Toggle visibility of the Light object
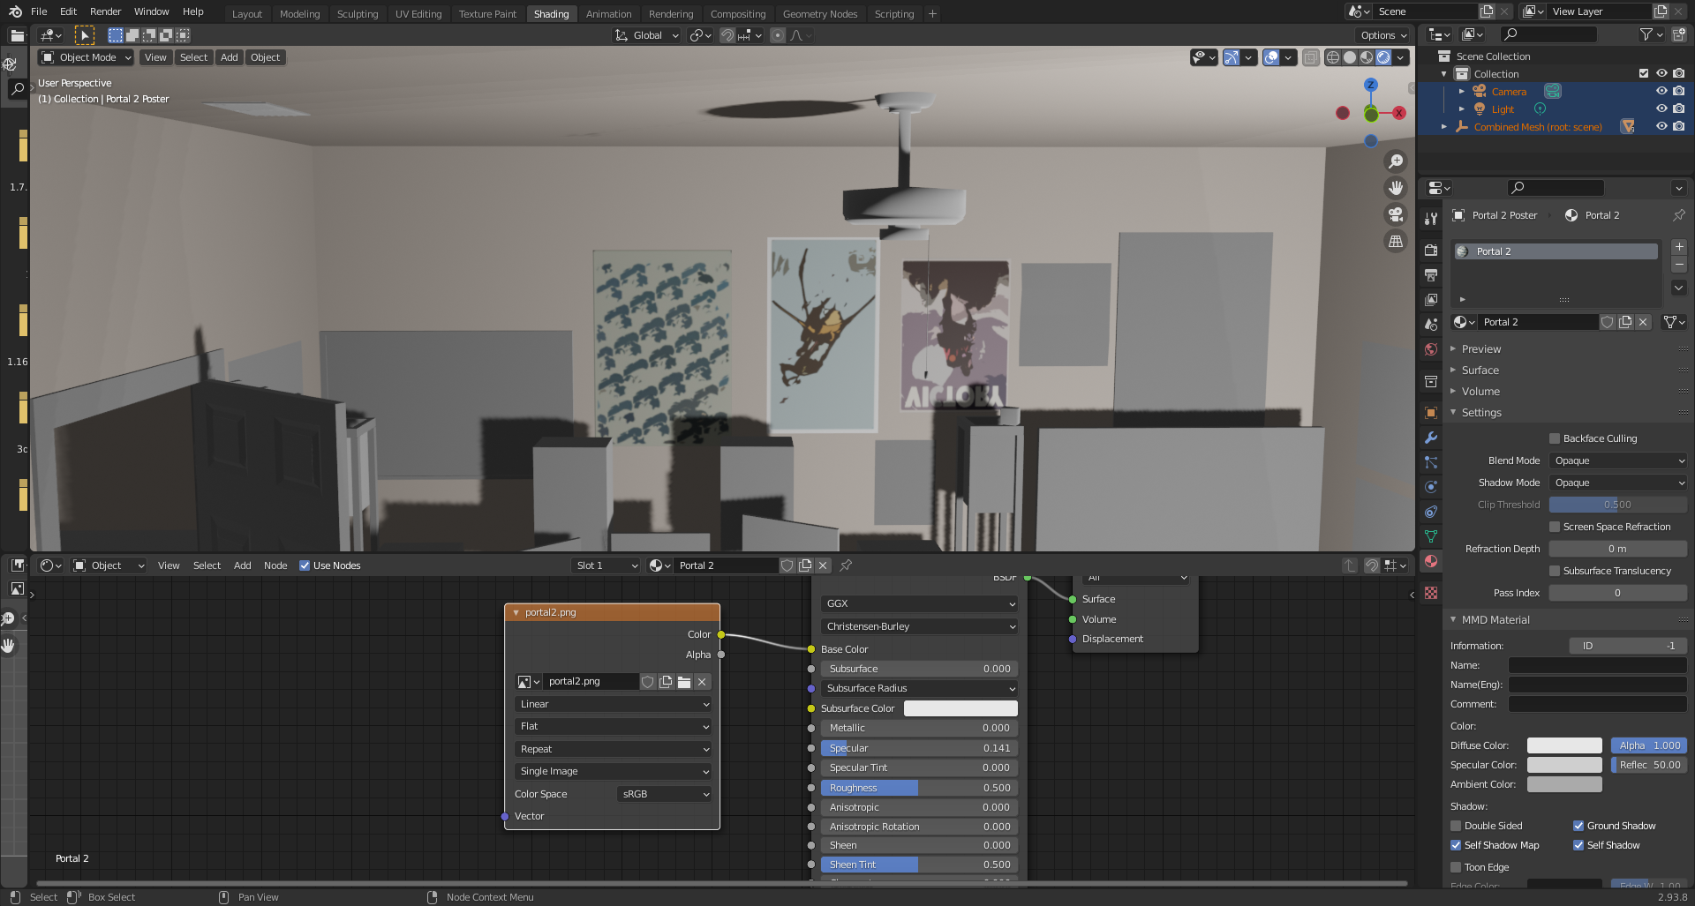This screenshot has height=906, width=1695. click(1661, 109)
